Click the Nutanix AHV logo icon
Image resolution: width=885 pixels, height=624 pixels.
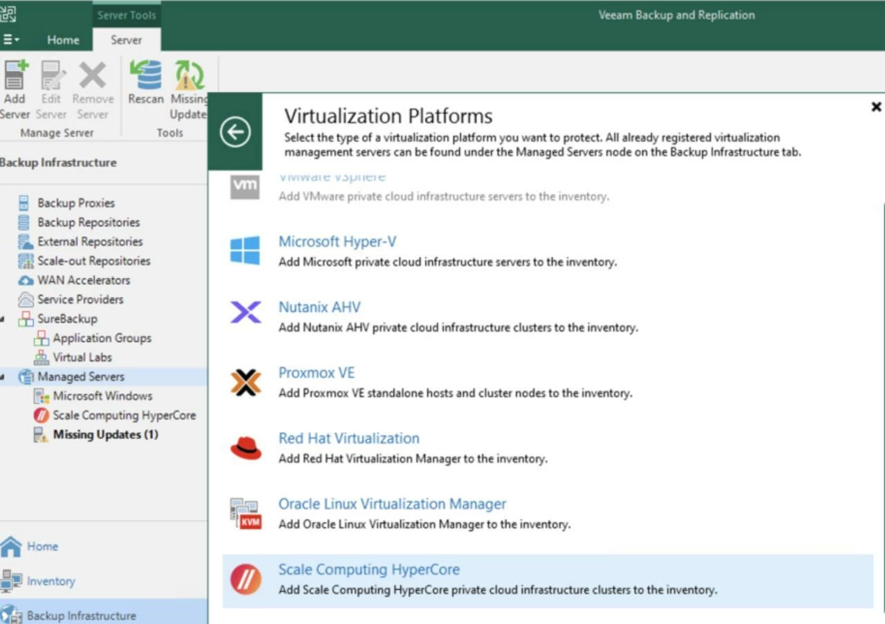(x=245, y=312)
